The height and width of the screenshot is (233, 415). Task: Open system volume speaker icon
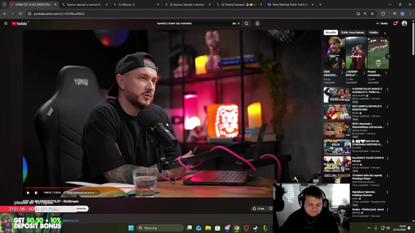point(388,228)
